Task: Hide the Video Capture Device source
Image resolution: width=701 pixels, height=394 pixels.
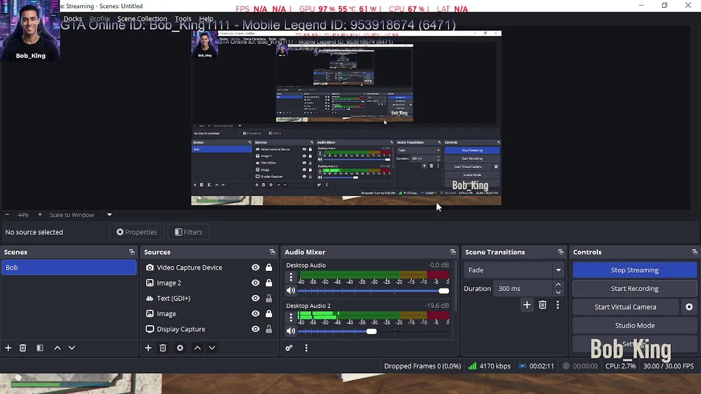Action: pyautogui.click(x=255, y=268)
